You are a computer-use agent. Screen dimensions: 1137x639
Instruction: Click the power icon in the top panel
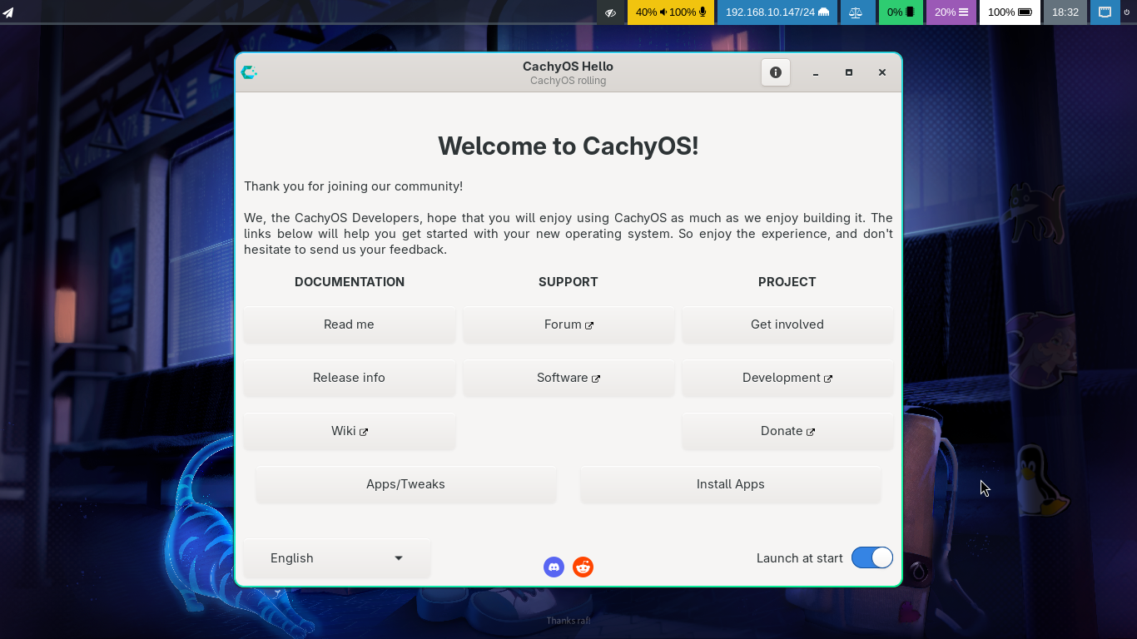point(1127,12)
